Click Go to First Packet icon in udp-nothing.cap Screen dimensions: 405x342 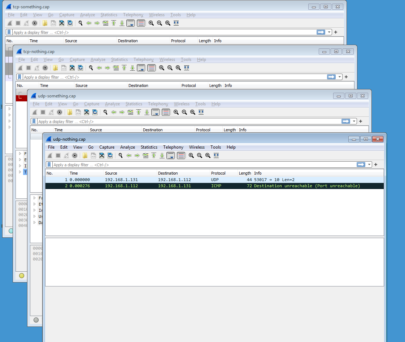pos(154,155)
